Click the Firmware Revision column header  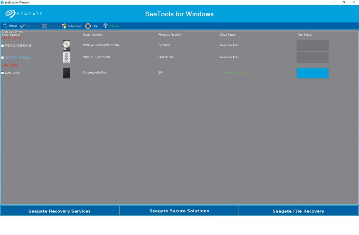pyautogui.click(x=170, y=35)
